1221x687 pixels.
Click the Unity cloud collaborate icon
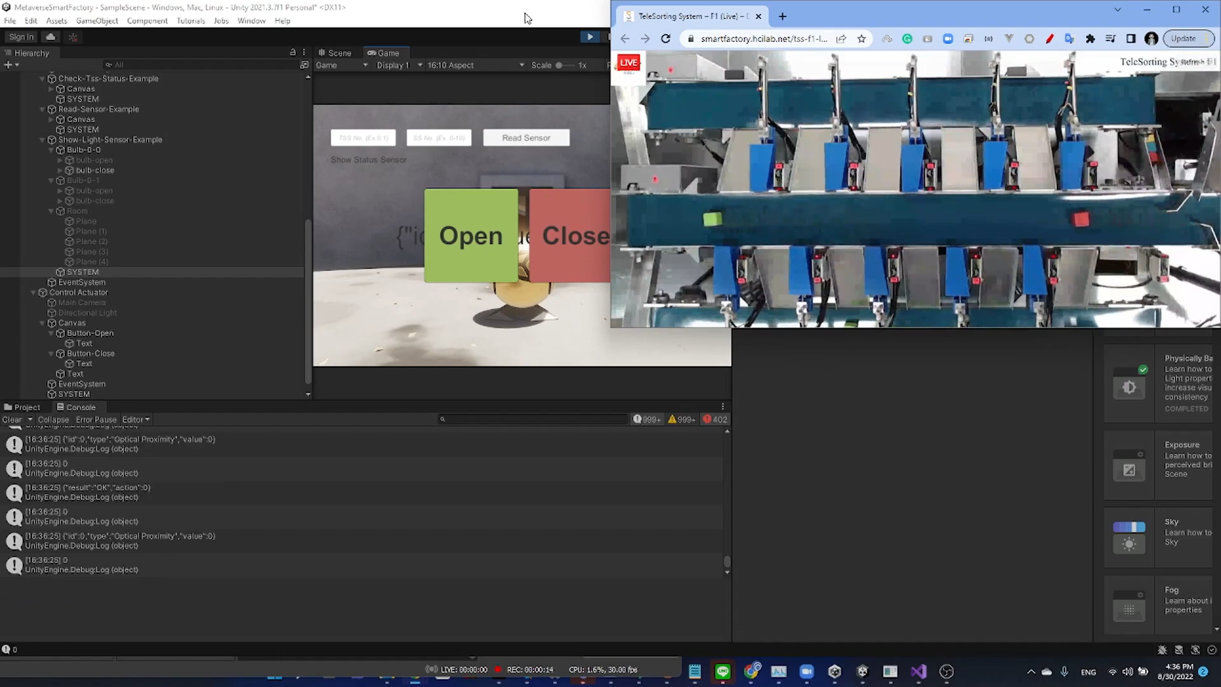coord(50,37)
